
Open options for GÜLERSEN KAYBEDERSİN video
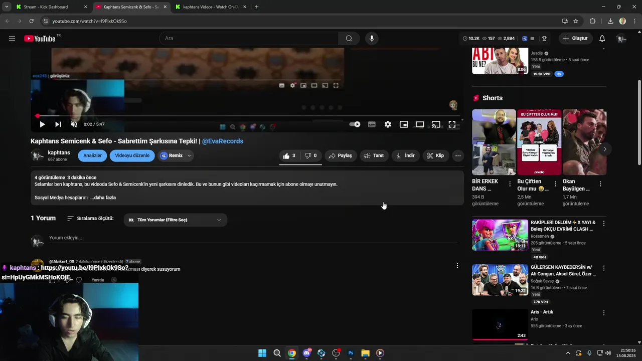click(604, 268)
